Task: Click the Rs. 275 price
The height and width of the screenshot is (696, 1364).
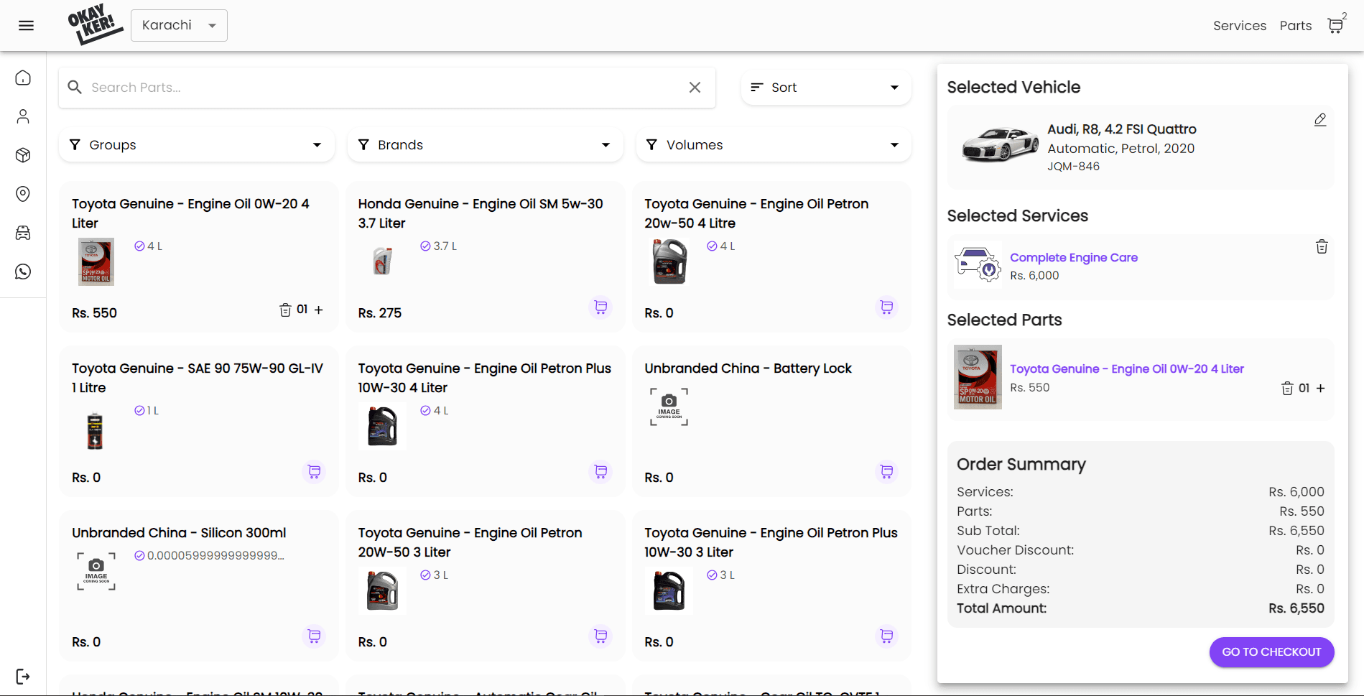Action: 380,313
